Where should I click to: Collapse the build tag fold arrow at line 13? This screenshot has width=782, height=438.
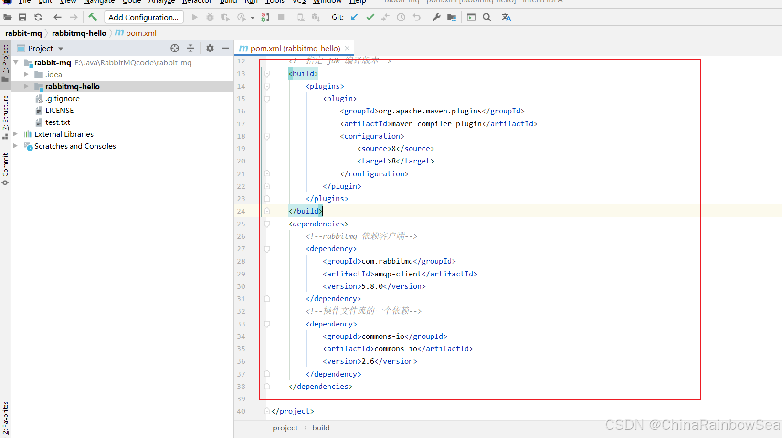click(267, 73)
